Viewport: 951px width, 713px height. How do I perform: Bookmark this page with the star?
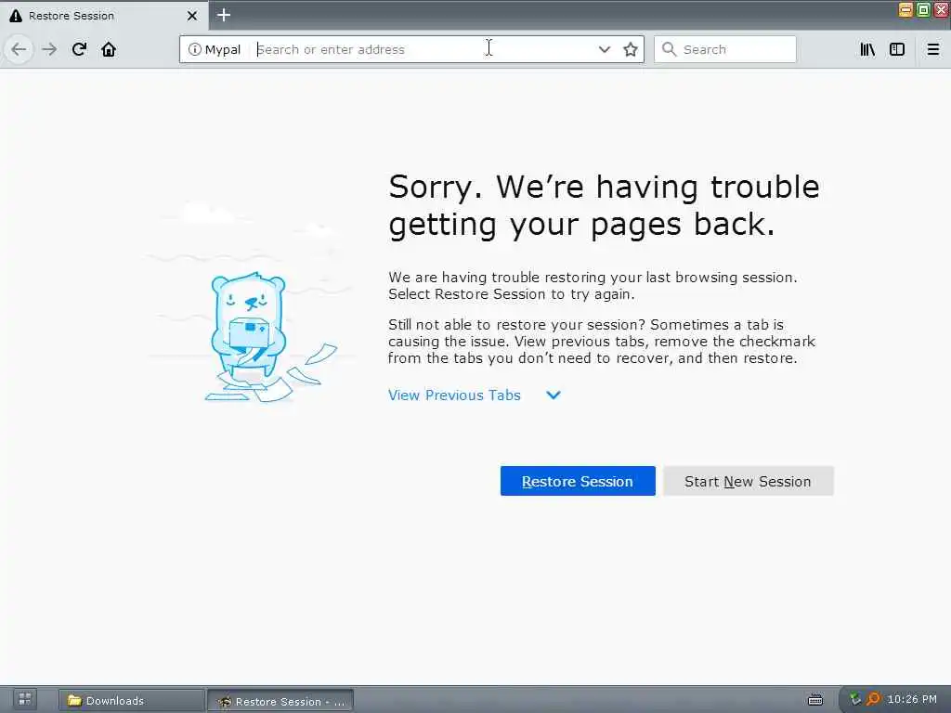click(631, 49)
